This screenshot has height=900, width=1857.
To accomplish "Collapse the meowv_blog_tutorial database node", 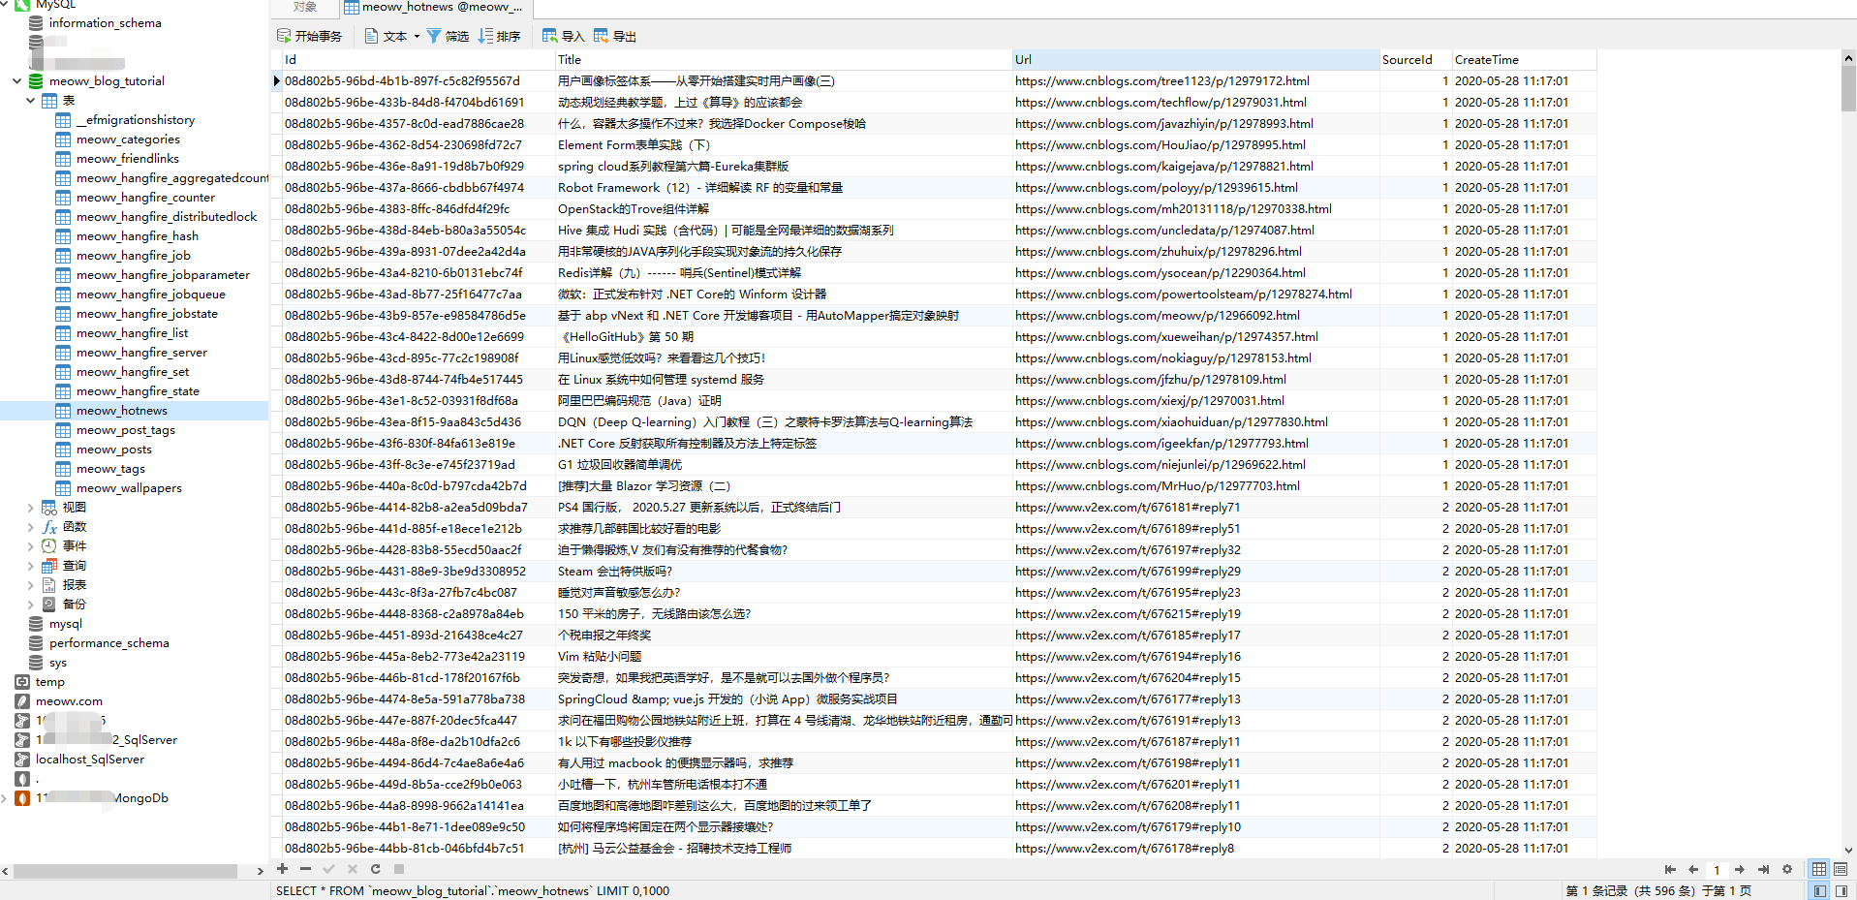I will [16, 81].
